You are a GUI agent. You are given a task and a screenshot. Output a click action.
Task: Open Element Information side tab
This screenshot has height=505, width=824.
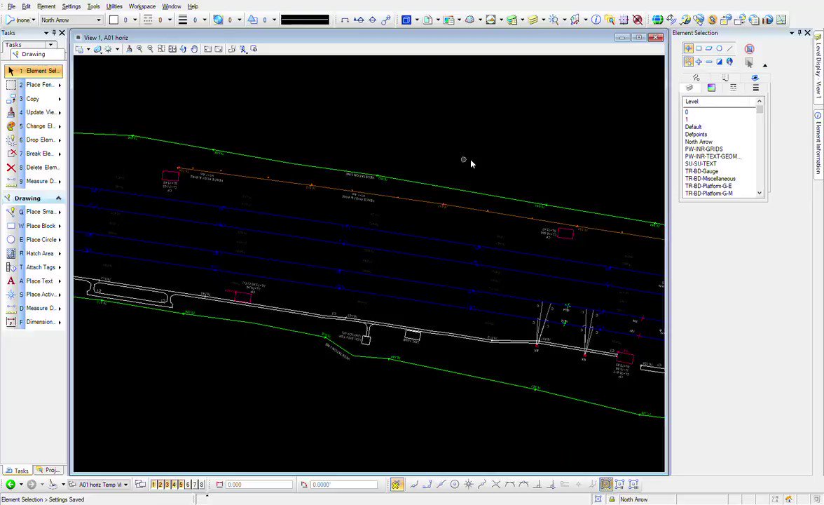[818, 144]
